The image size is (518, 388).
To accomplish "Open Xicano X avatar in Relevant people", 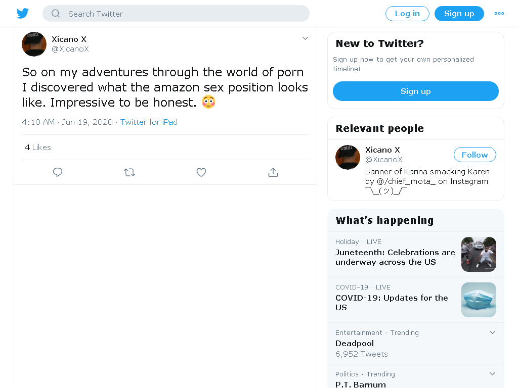I will [348, 157].
